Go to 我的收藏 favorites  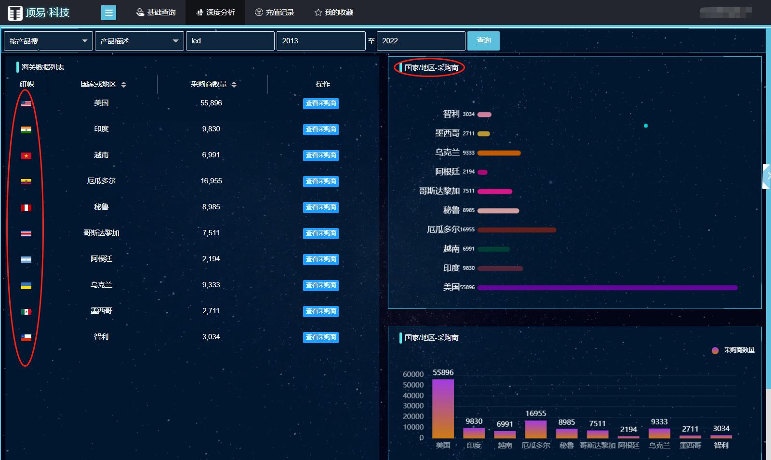[334, 13]
